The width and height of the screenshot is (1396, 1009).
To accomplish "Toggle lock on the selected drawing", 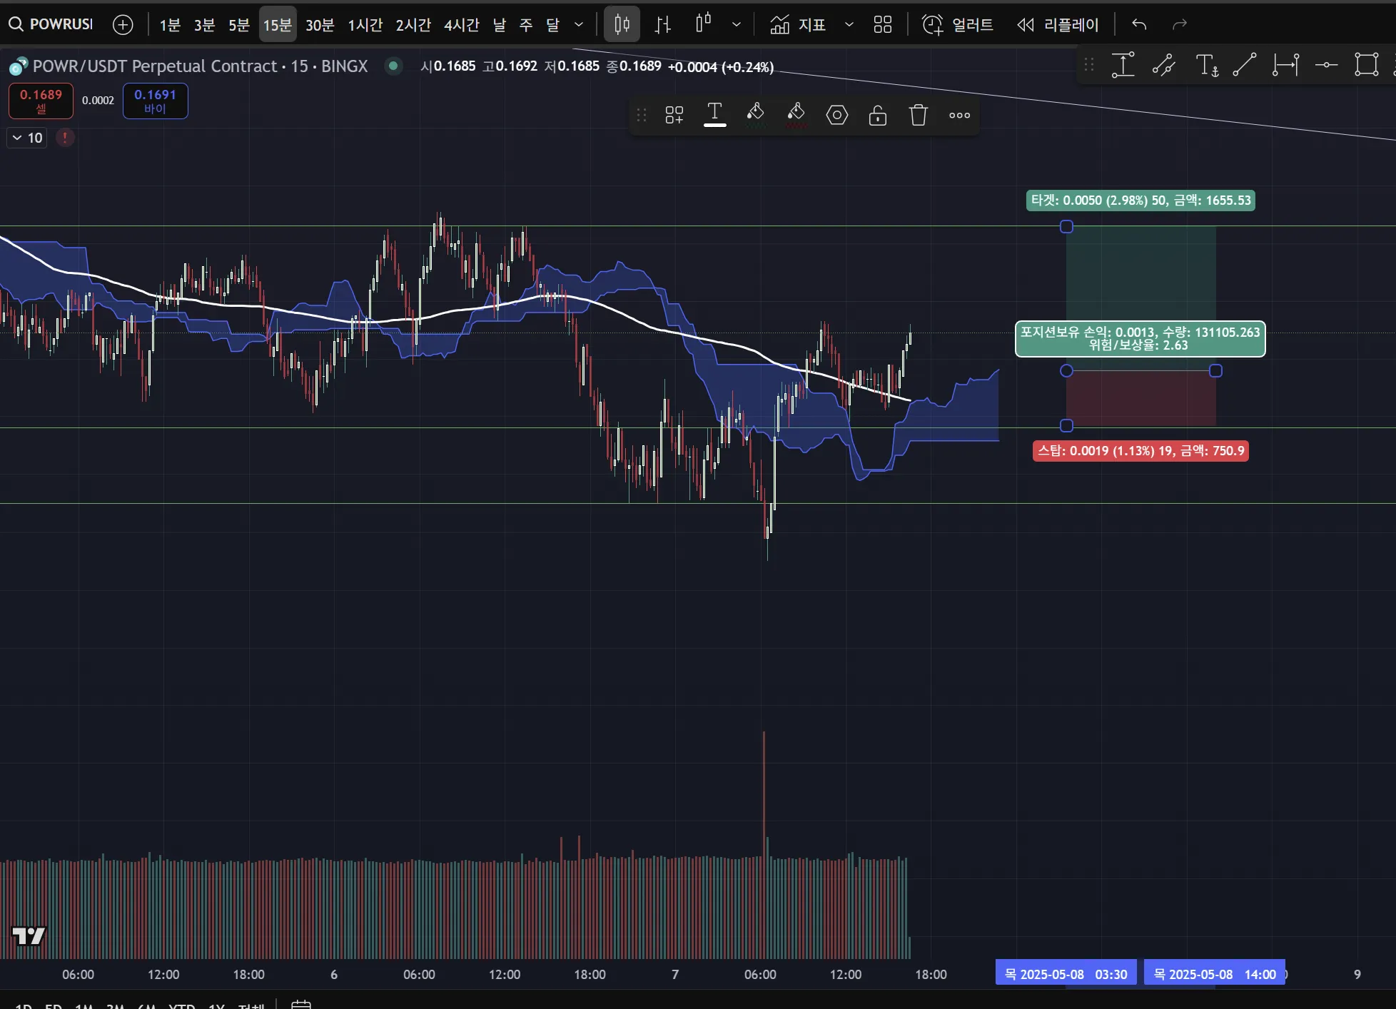I will coord(878,115).
